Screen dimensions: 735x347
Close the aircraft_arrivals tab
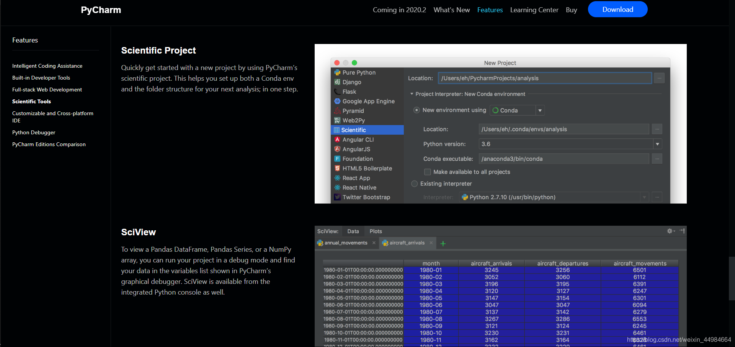(431, 243)
